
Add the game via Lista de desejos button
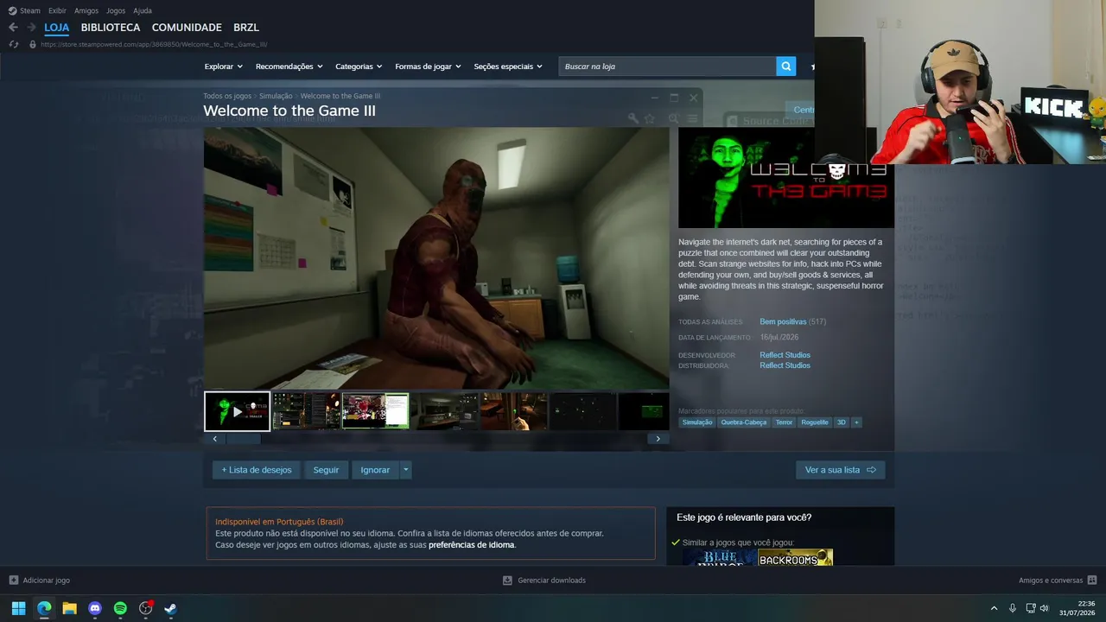(x=257, y=470)
